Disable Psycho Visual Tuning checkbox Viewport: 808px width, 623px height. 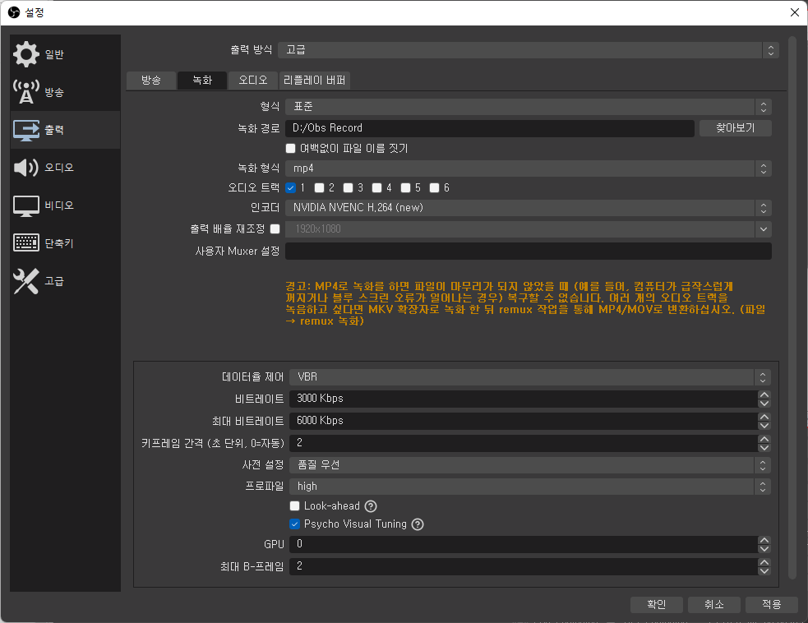click(295, 524)
